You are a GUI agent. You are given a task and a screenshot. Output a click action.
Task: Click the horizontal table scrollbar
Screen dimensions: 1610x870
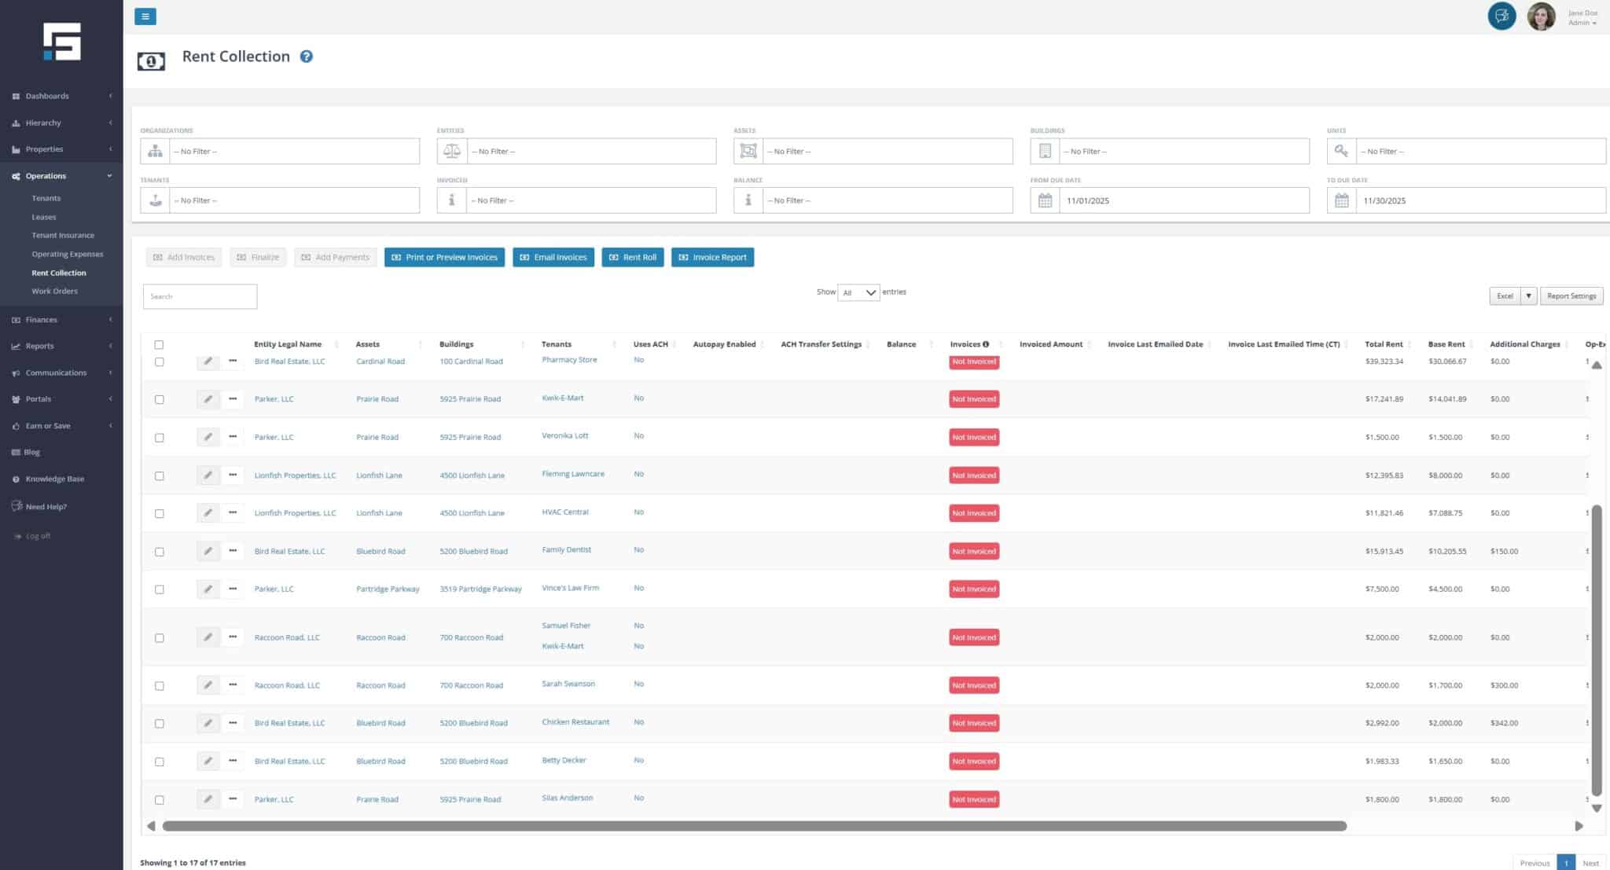[753, 826]
